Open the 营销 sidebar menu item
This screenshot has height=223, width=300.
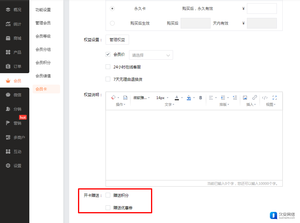click(15, 123)
